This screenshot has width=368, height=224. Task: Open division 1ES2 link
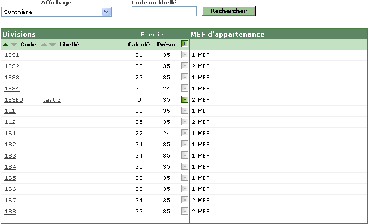[12, 66]
